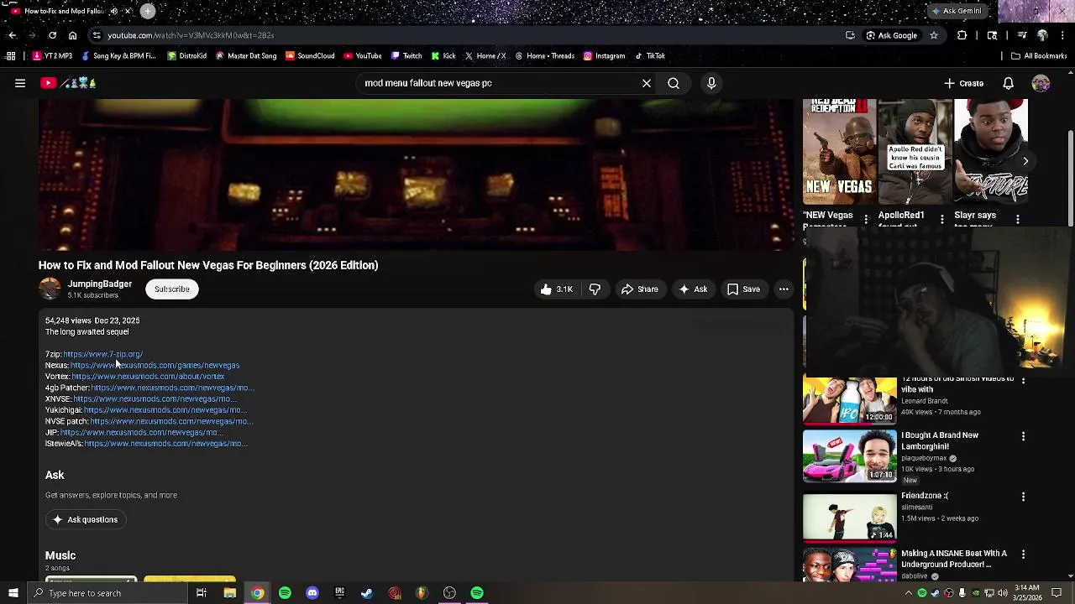
Task: Open the 4gb Patcher link
Action: click(171, 388)
